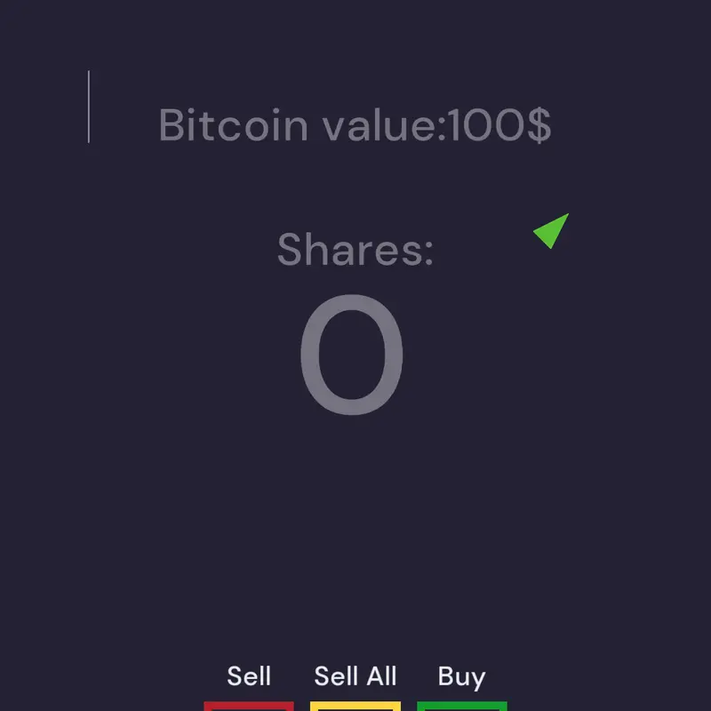Viewport: 711px width, 711px height.
Task: Click the green triangle arrow indicator
Action: (552, 231)
